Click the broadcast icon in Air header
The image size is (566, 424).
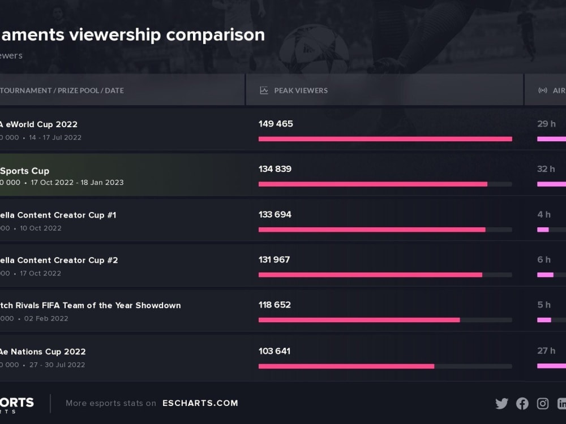(543, 90)
